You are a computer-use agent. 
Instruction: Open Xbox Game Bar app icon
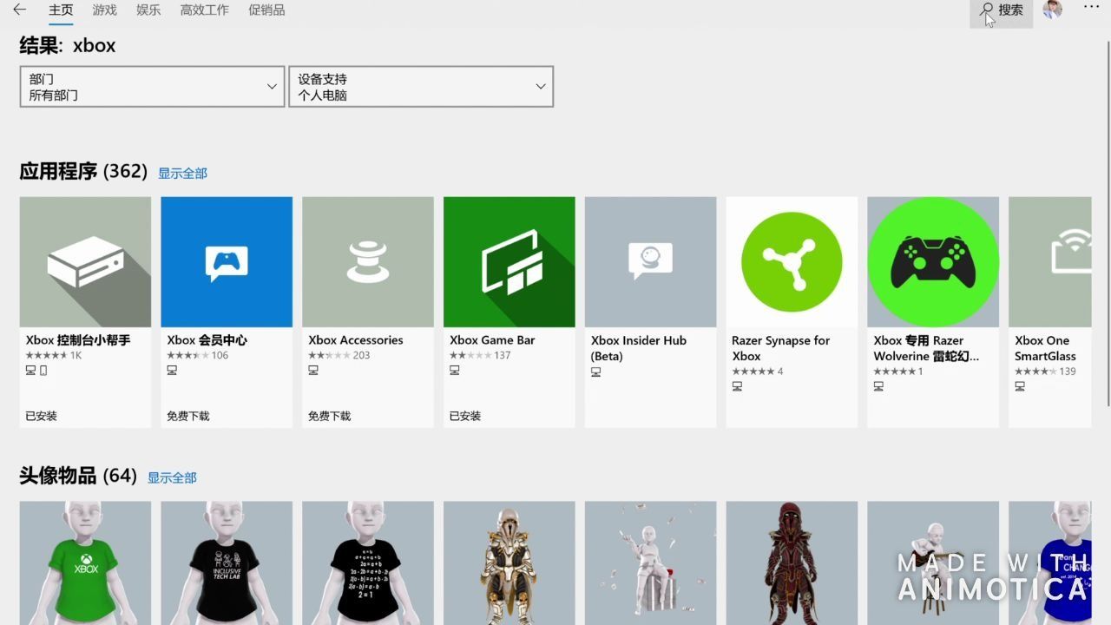pos(509,262)
